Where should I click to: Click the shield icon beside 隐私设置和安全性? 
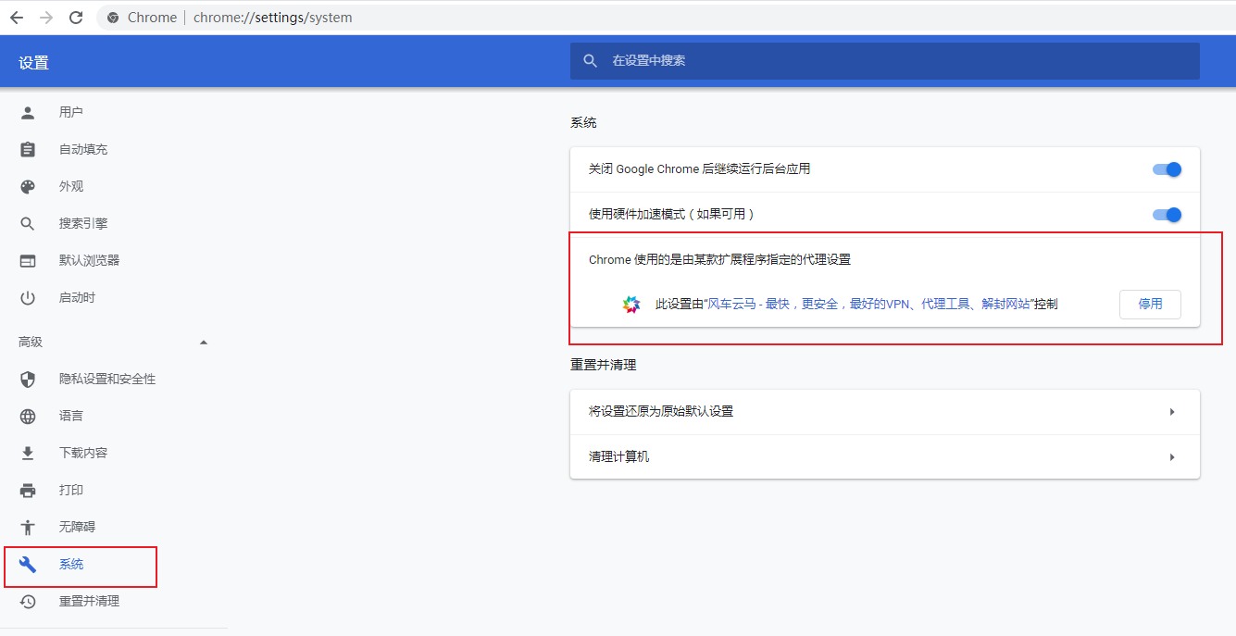tap(28, 379)
